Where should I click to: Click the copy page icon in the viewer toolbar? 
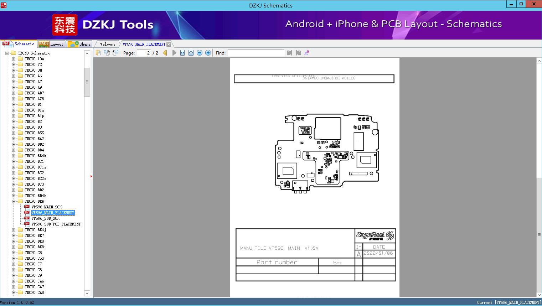coord(98,53)
